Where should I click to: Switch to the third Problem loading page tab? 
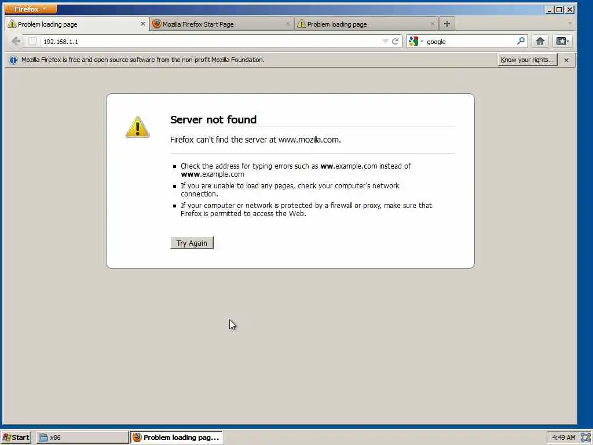pyautogui.click(x=367, y=24)
